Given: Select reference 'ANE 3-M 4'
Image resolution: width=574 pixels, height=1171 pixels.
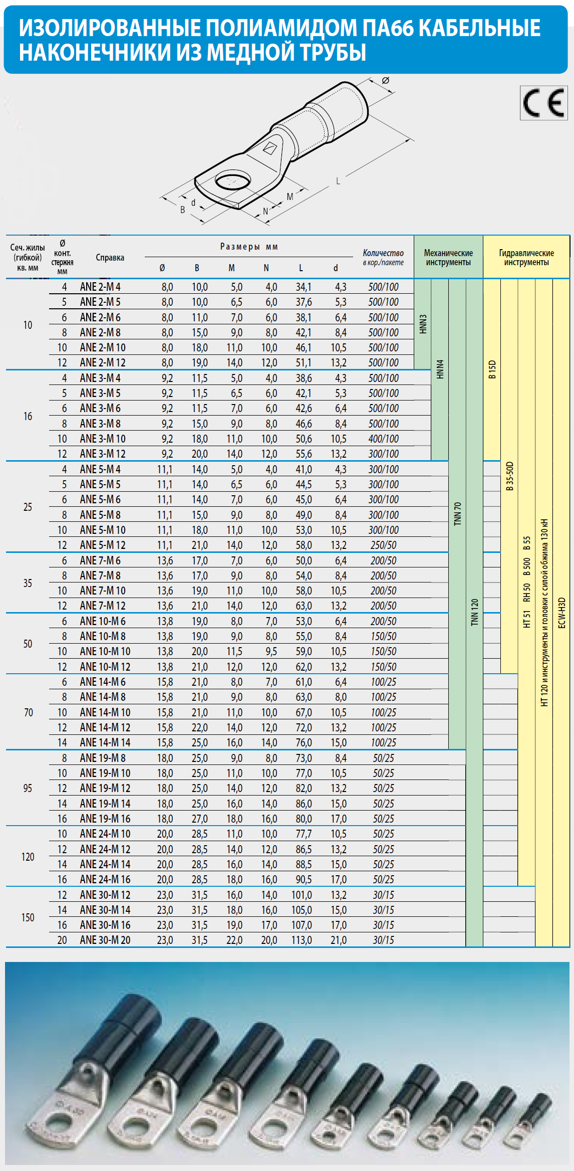Looking at the screenshot, I should pyautogui.click(x=100, y=378).
